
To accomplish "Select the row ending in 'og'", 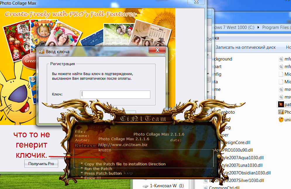I will pos(228,127).
